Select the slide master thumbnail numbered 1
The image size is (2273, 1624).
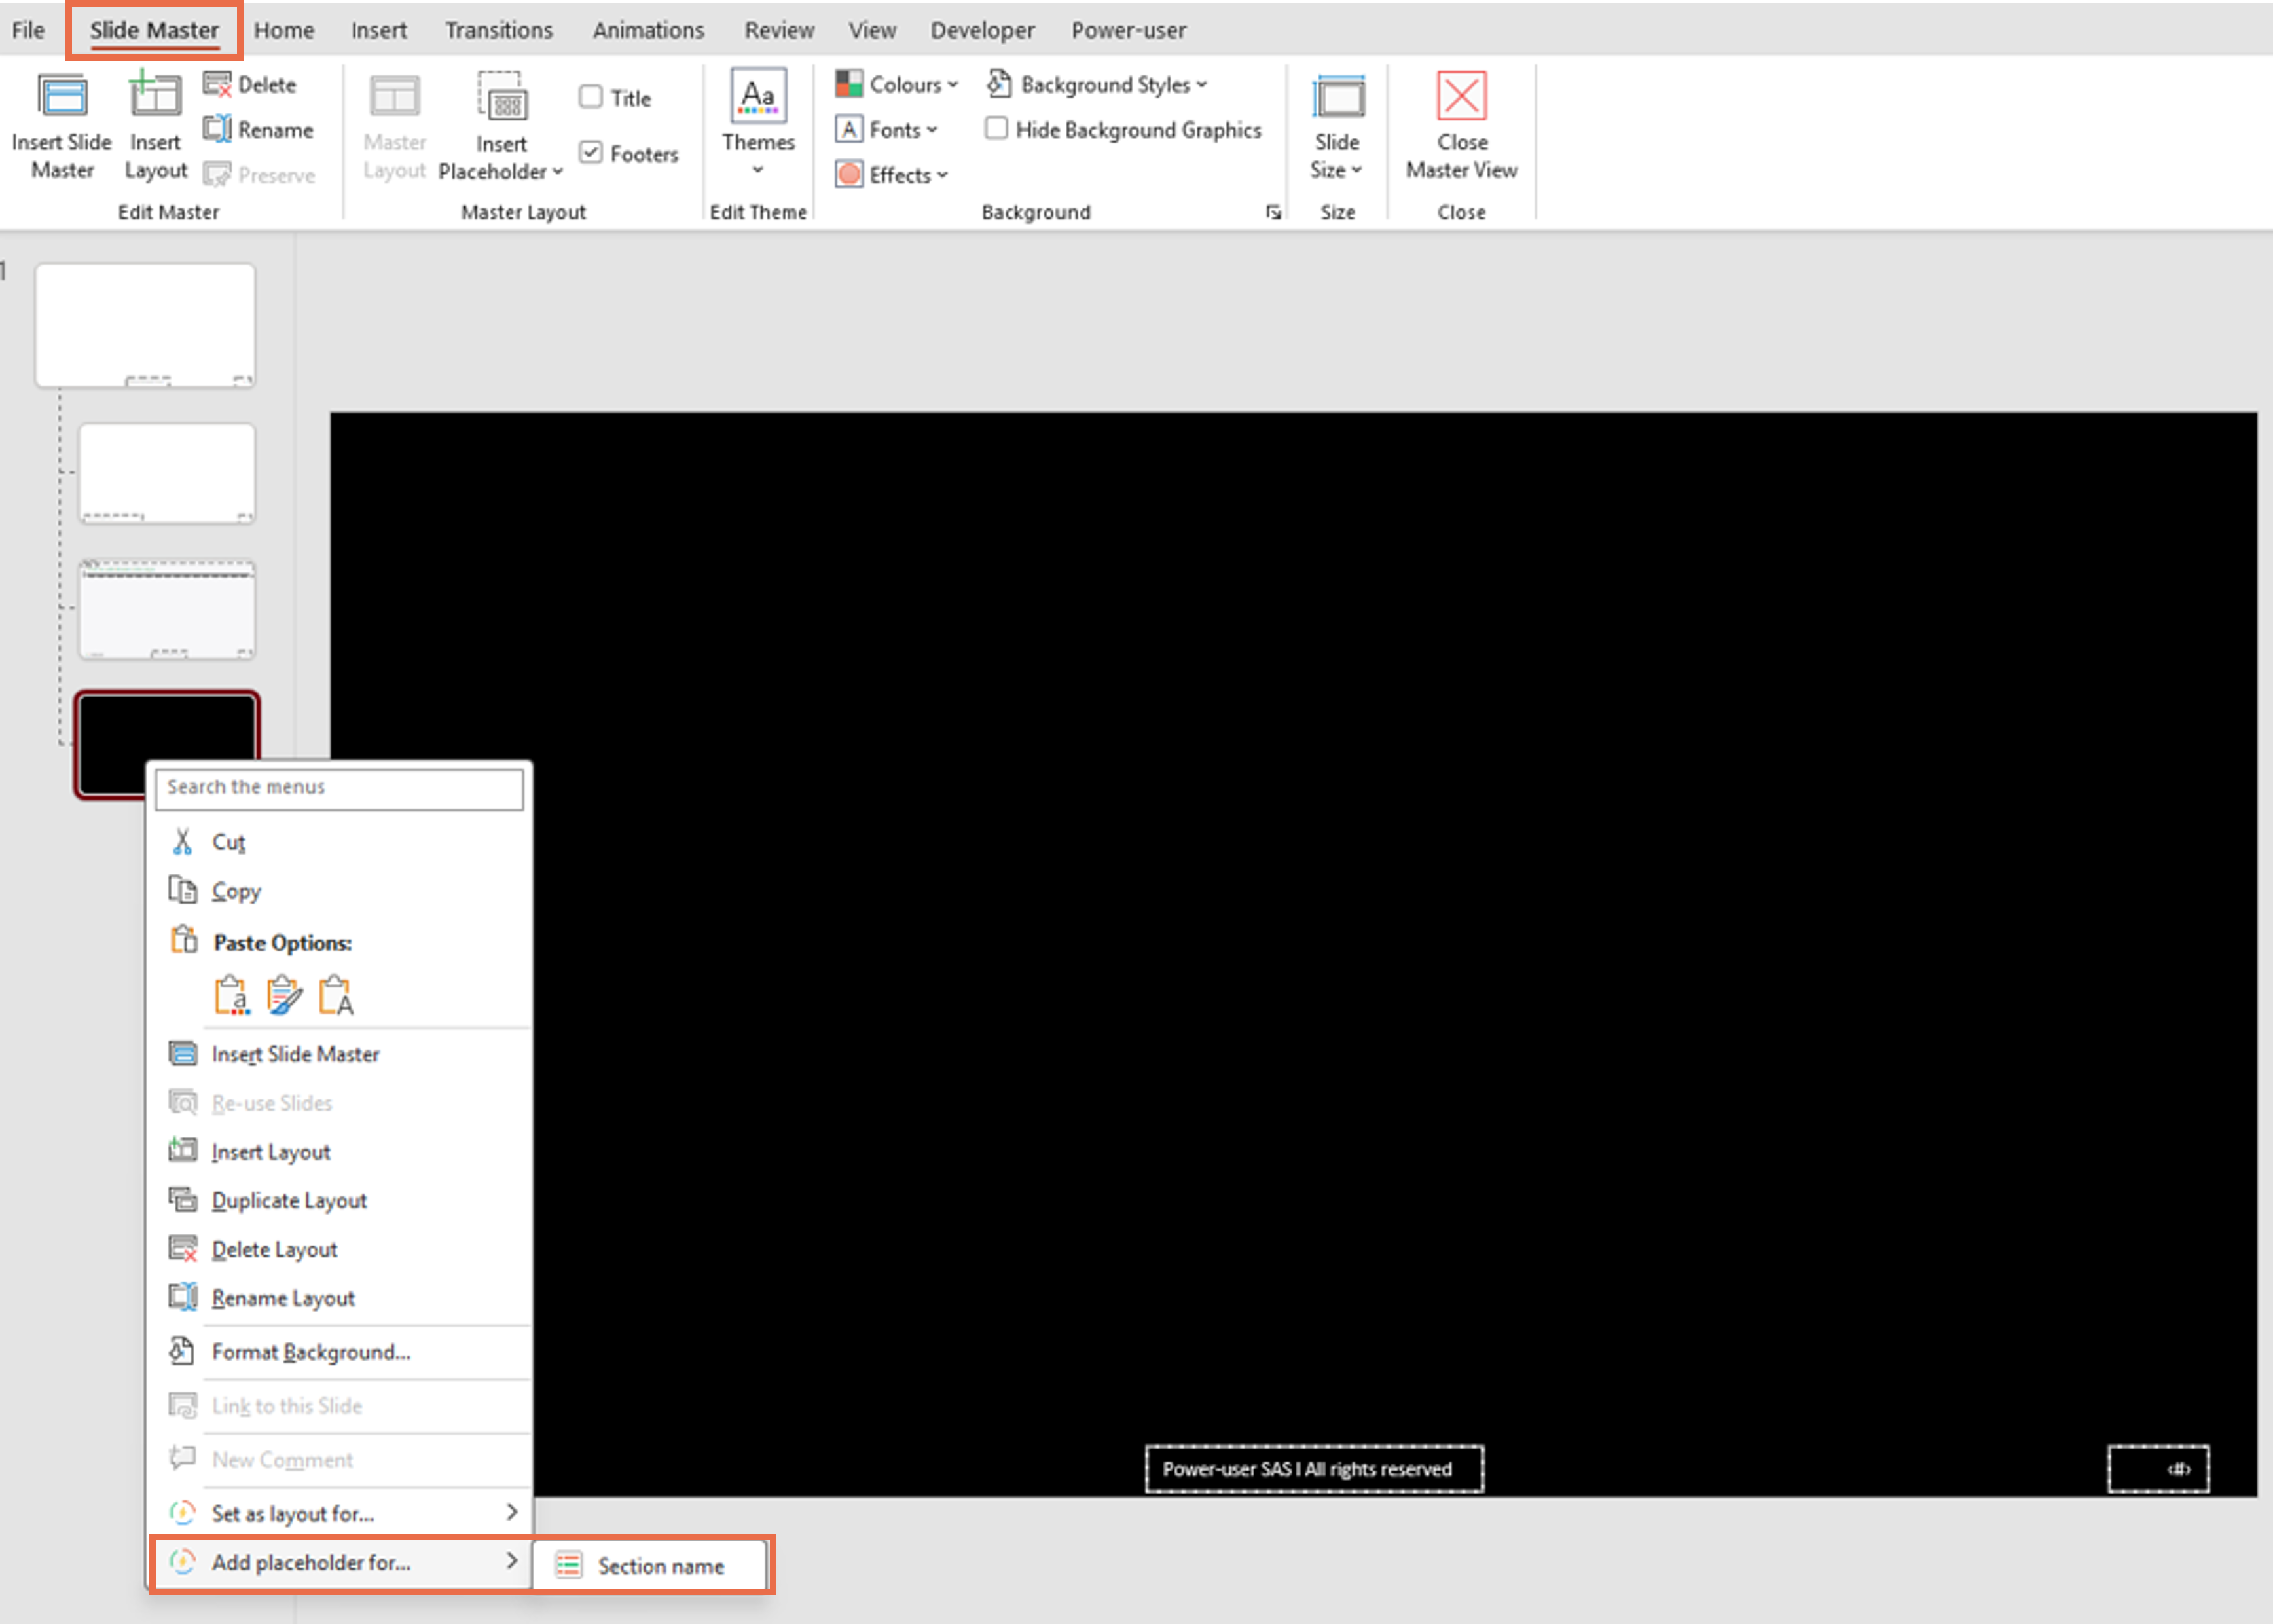[x=145, y=325]
